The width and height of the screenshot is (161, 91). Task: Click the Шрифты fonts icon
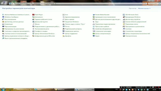pos(63,36)
